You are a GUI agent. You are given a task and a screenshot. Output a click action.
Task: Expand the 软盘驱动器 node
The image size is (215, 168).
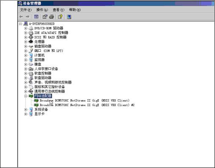pyautogui.click(x=25, y=78)
